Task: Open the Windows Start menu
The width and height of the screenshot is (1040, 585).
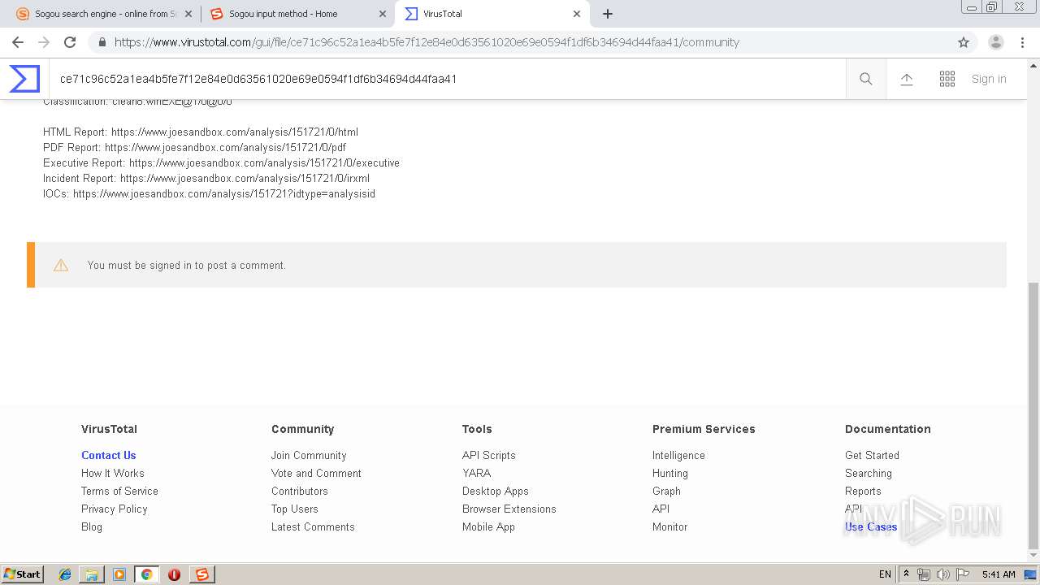Action: tap(23, 574)
